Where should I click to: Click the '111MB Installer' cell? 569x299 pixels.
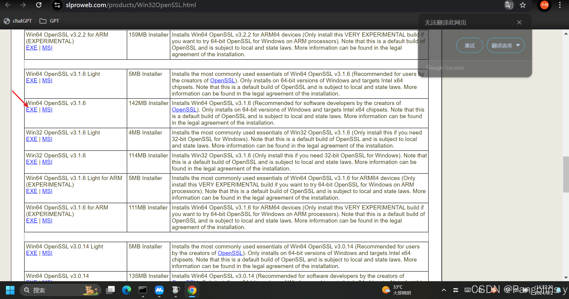[x=148, y=217]
